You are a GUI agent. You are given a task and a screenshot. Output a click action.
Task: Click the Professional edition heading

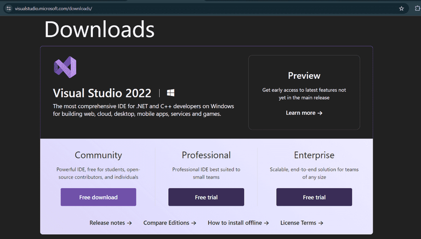(206, 155)
